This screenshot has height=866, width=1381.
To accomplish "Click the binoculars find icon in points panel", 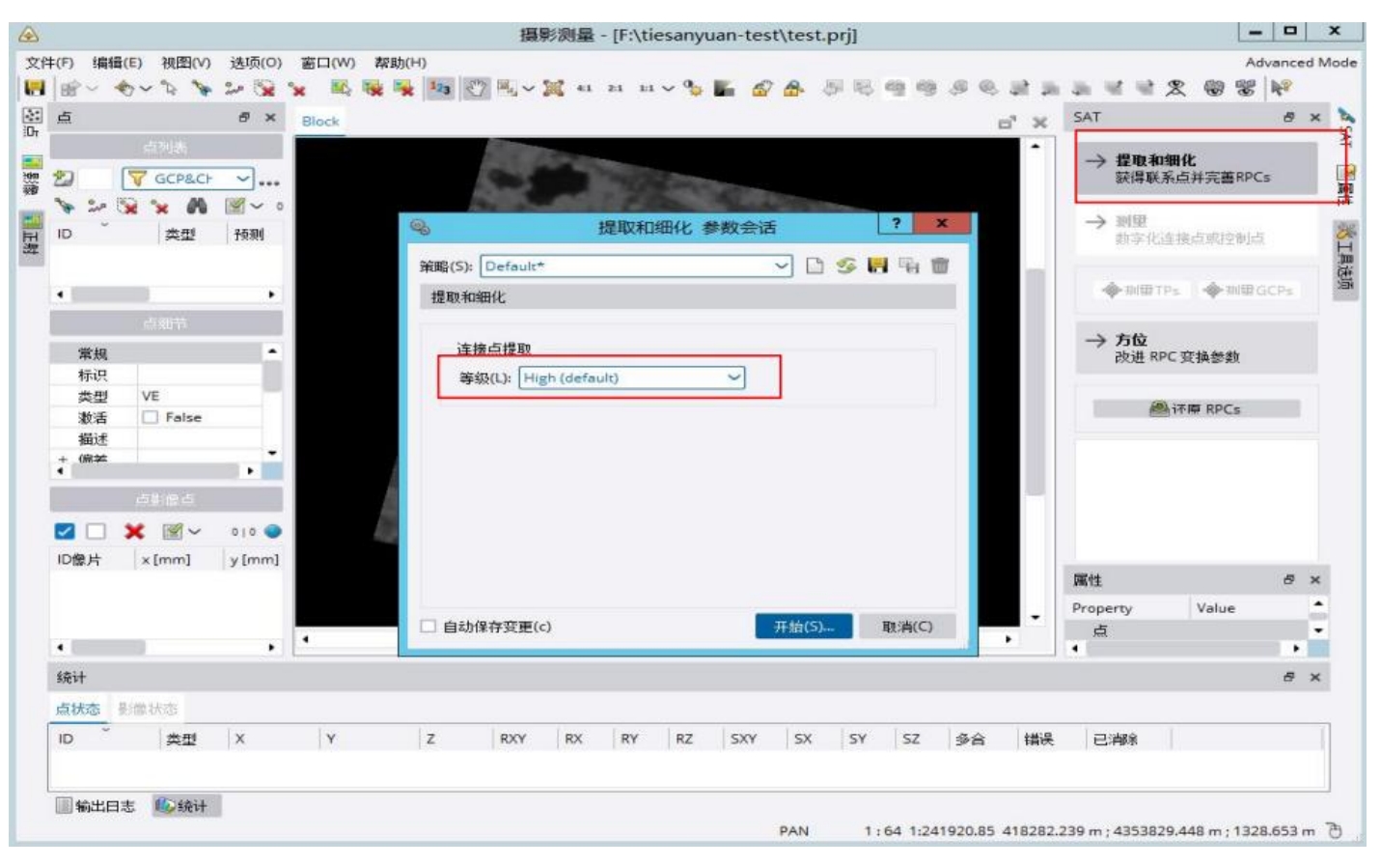I will pyautogui.click(x=197, y=206).
